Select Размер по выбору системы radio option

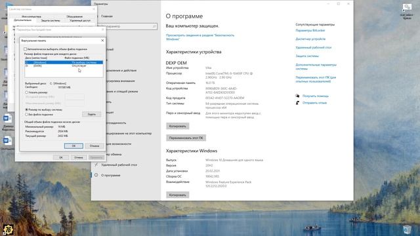26,109
